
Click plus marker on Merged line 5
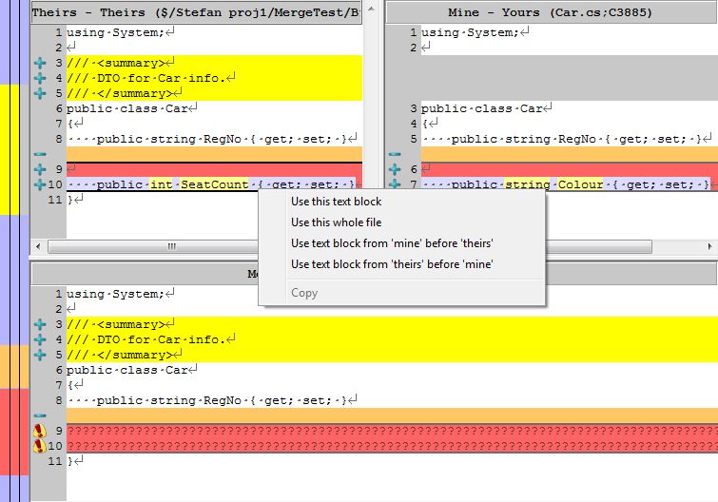coord(40,355)
